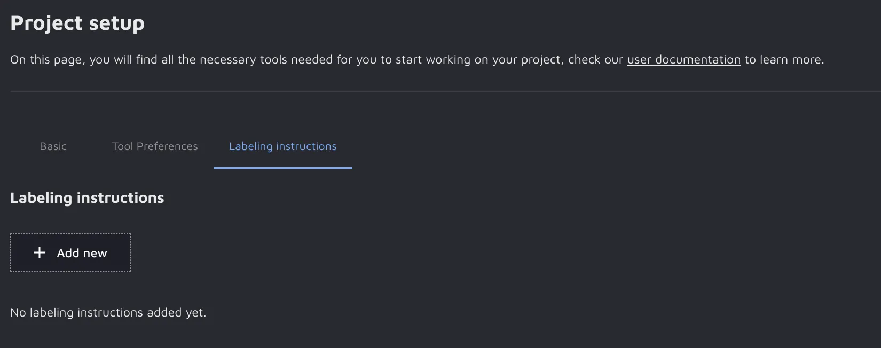The width and height of the screenshot is (881, 348).
Task: Click the plus icon beside Add new
Action: pyautogui.click(x=40, y=252)
